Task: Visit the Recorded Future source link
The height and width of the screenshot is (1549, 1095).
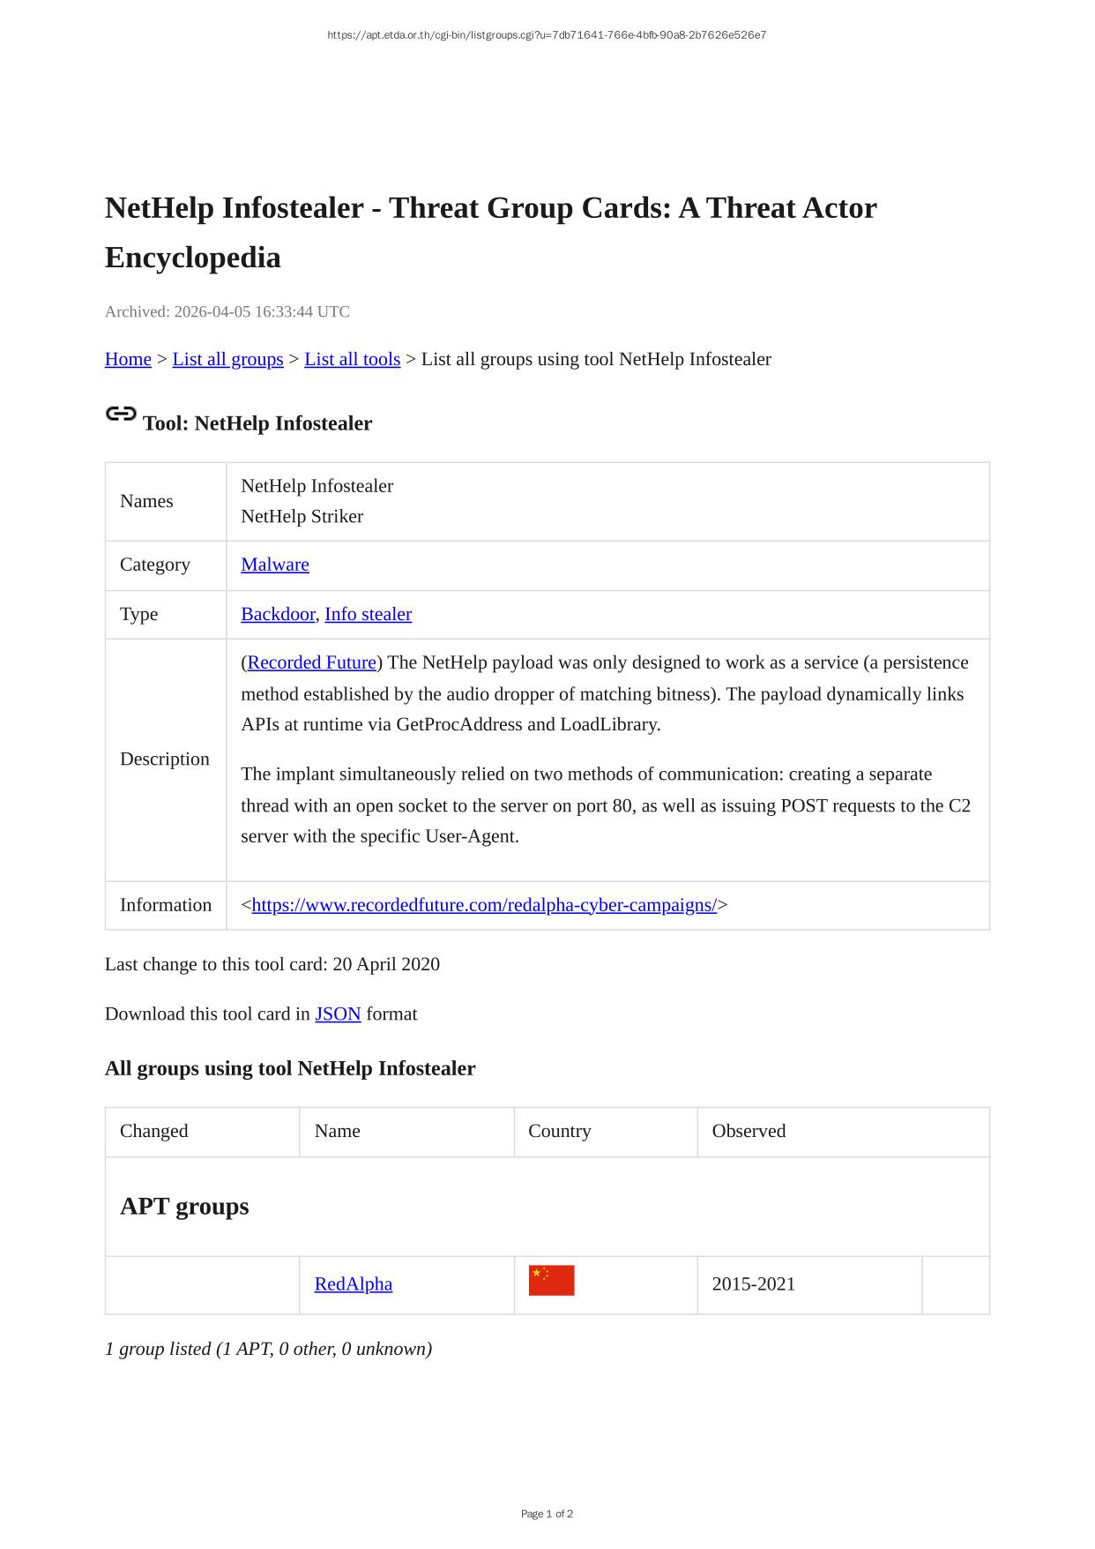Action: [x=312, y=662]
